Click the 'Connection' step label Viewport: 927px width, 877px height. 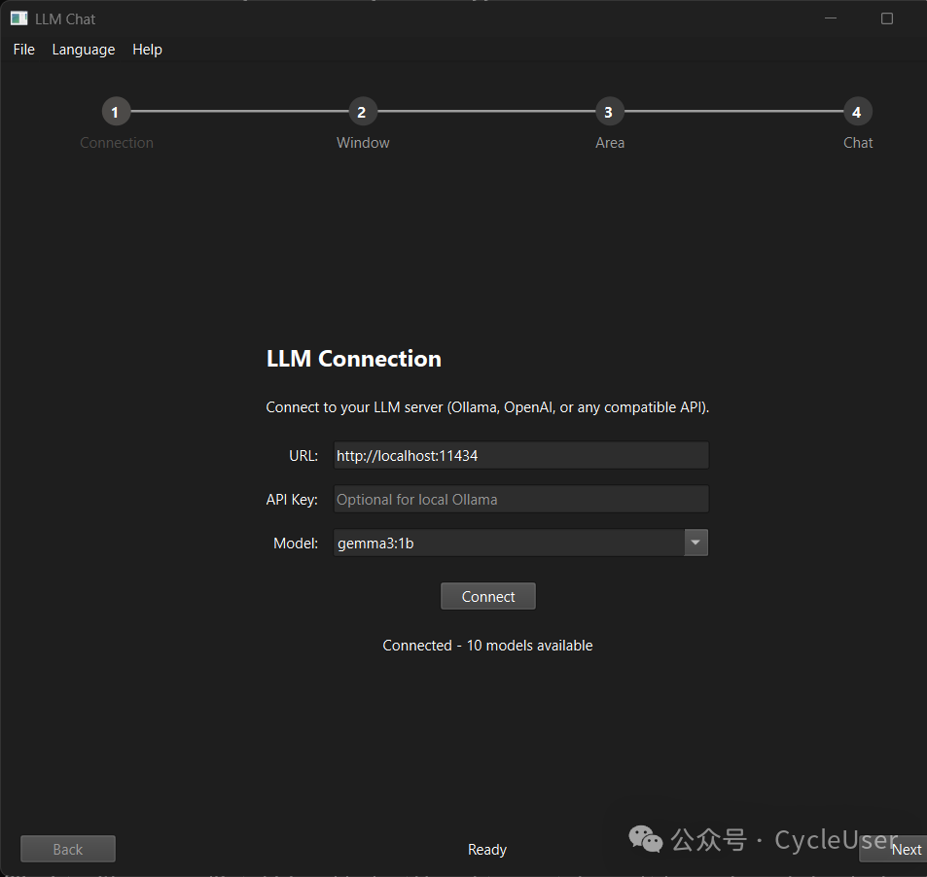(117, 143)
